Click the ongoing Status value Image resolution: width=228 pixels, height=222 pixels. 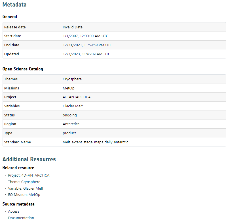[70, 115]
